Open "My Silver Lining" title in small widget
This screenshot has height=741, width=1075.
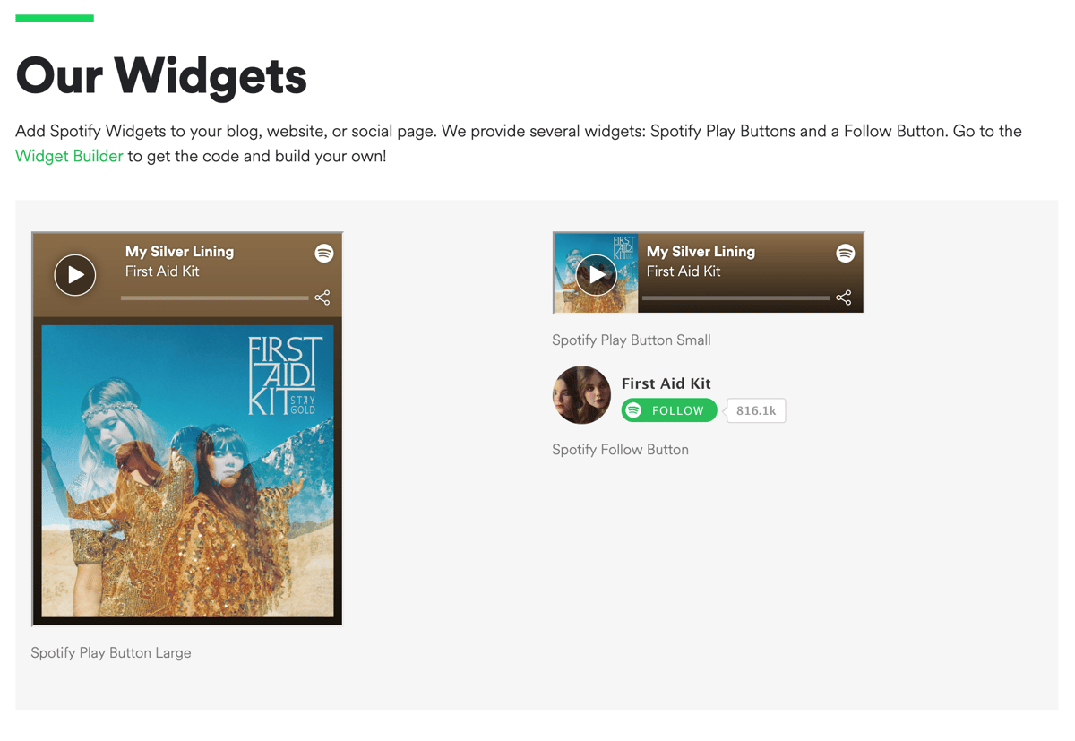click(x=701, y=252)
